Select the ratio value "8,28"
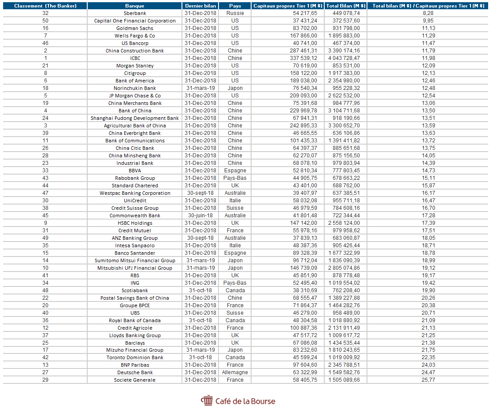The width and height of the screenshot is (493, 409). (x=428, y=13)
